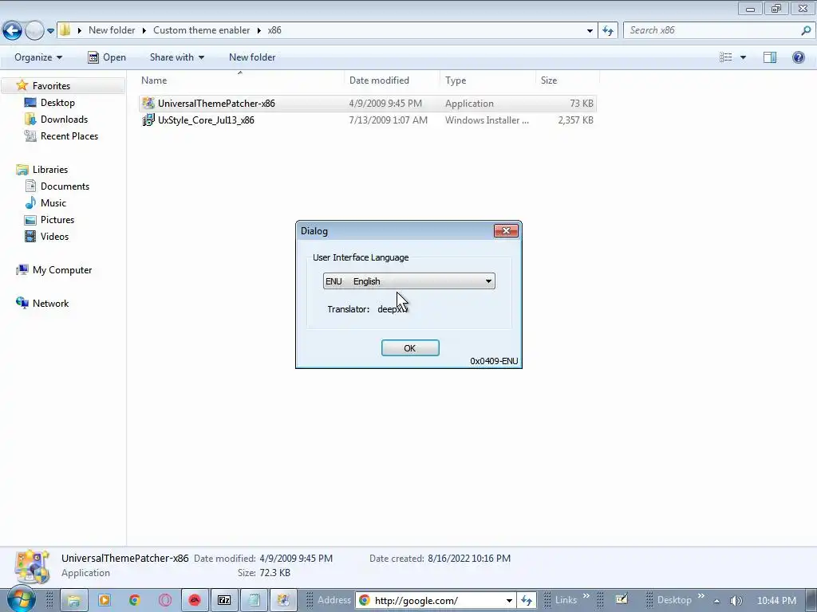Open the Share with menu
Viewport: 817px width, 612px height.
click(x=176, y=57)
